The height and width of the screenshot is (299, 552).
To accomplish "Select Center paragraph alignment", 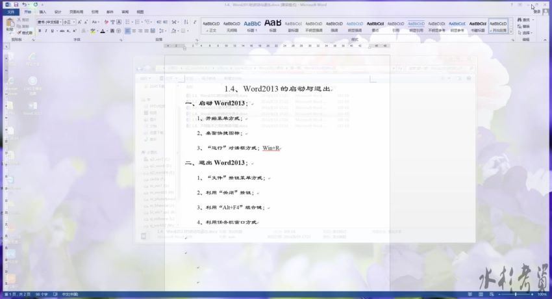I will click(x=134, y=31).
